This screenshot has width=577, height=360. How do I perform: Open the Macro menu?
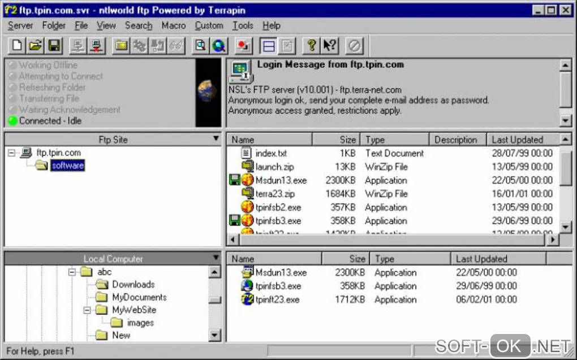(x=174, y=26)
